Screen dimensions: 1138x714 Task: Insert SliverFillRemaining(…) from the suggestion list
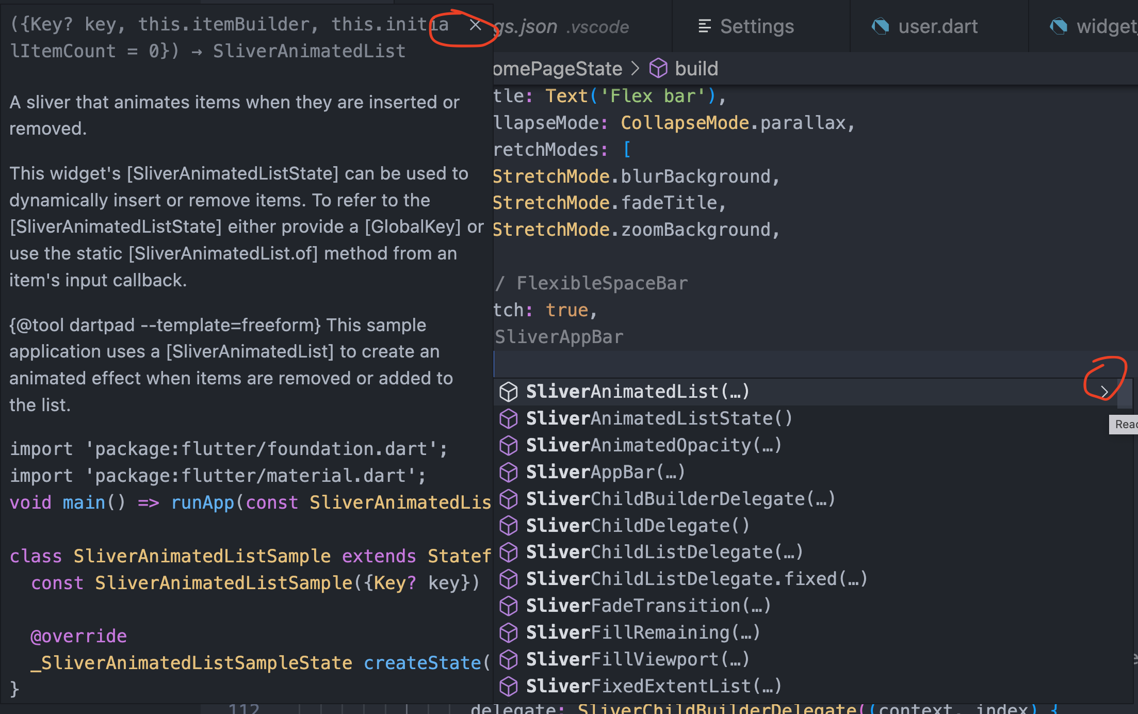click(812, 633)
